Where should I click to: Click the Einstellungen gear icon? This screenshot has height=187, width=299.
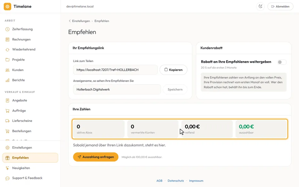7,148
